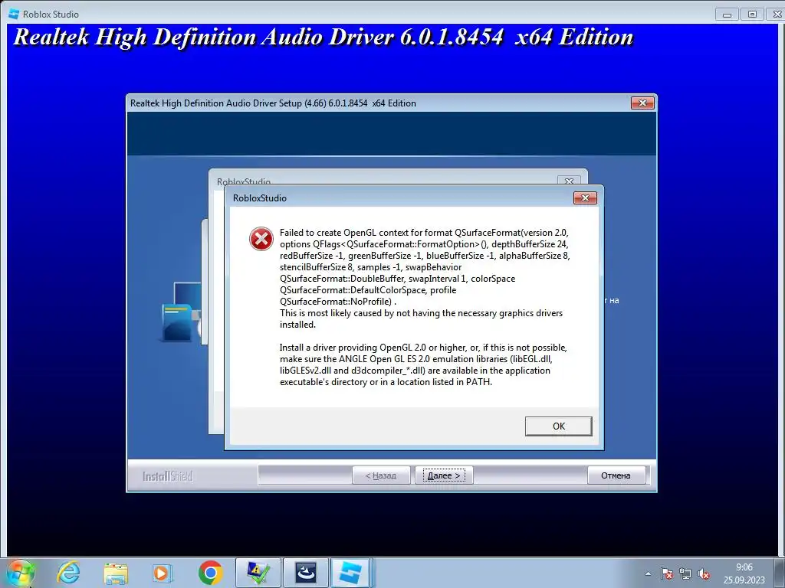Close the background RobloxStudio window
The width and height of the screenshot is (785, 588).
pyautogui.click(x=569, y=181)
